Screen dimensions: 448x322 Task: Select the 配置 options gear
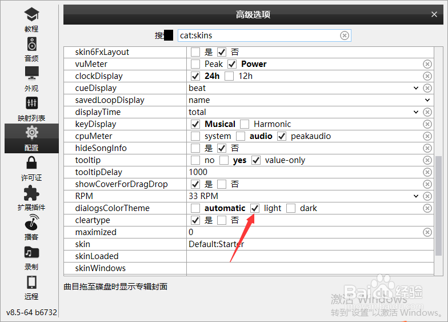pyautogui.click(x=31, y=138)
